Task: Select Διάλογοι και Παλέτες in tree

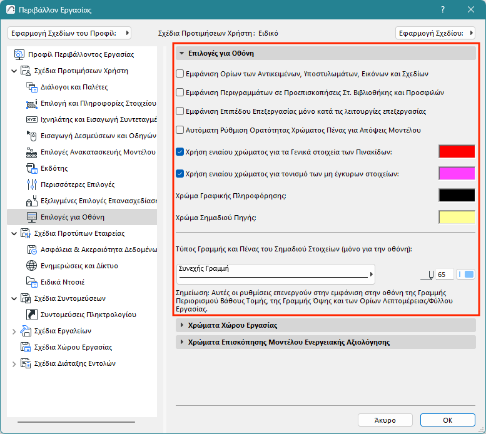Action: coord(74,87)
